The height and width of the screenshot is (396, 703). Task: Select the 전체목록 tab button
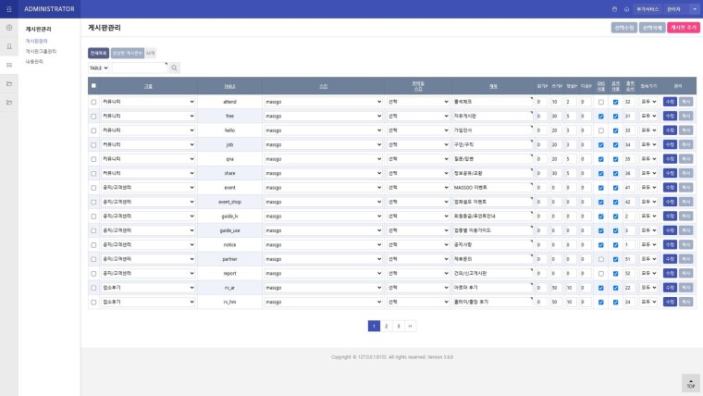[x=98, y=53]
